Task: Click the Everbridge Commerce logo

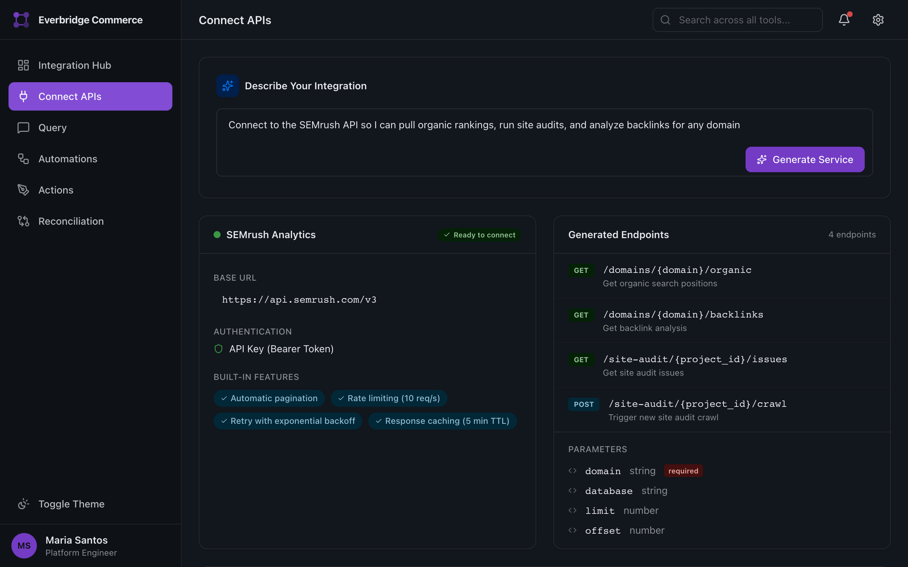Action: pyautogui.click(x=21, y=19)
